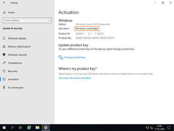Go back with the Settings back arrow
Screen dimensions: 174x131
pyautogui.click(x=4, y=3)
